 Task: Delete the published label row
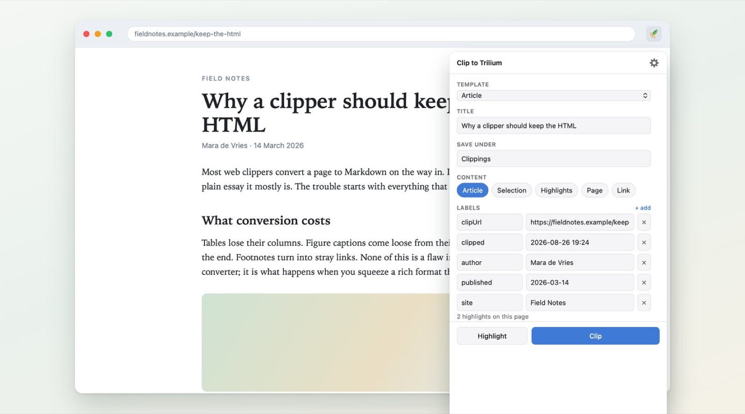[644, 283]
